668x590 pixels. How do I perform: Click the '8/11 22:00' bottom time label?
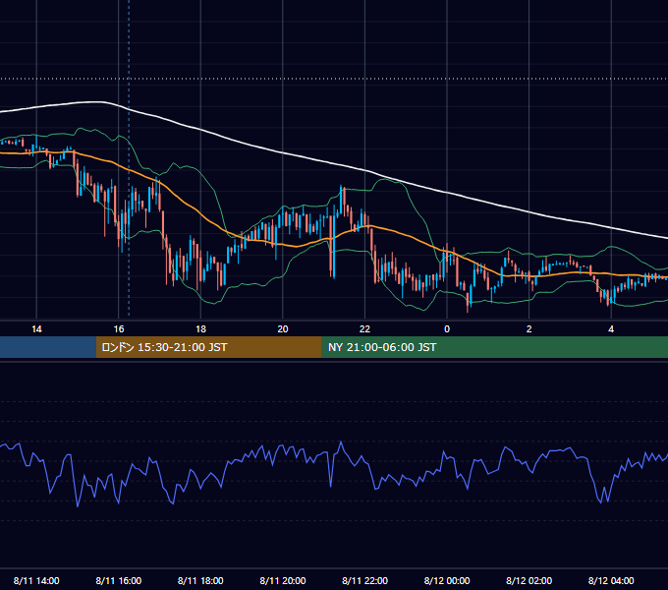pyautogui.click(x=364, y=580)
